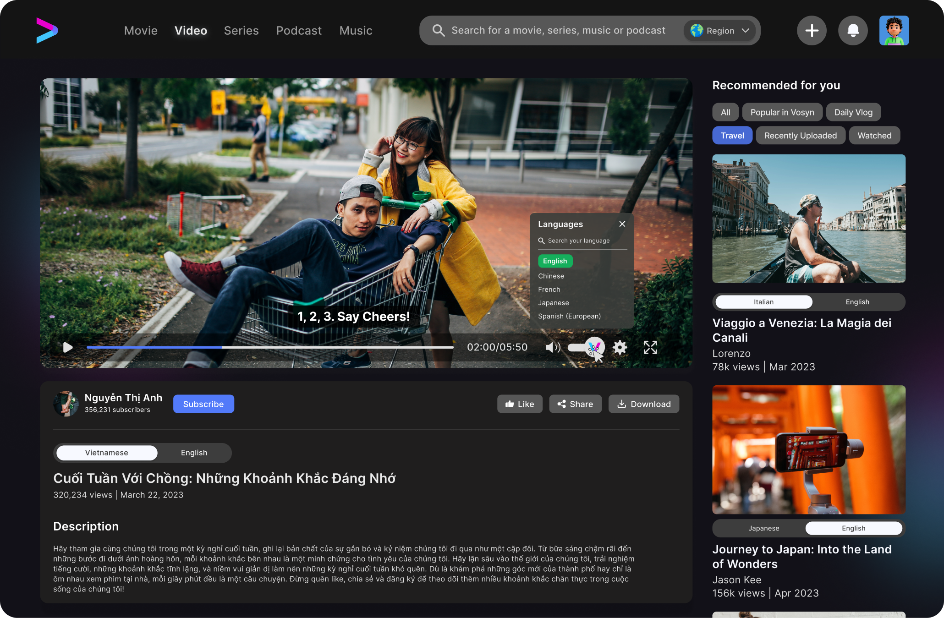Go to the Video tab

(191, 31)
